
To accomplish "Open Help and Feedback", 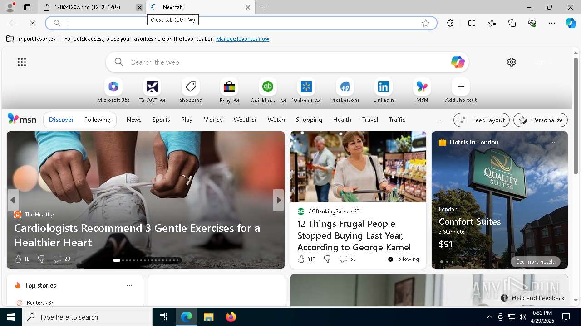I will click(x=533, y=298).
